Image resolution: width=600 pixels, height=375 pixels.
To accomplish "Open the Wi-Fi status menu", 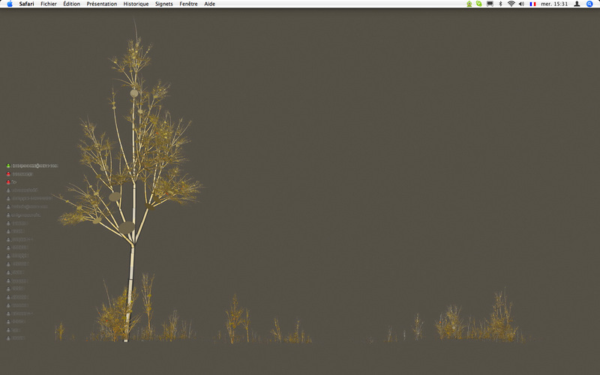I will pos(511,4).
